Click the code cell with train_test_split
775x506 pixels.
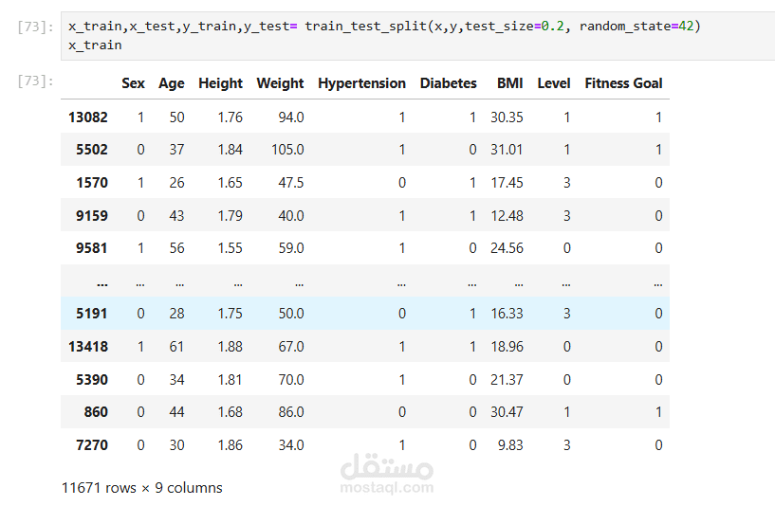(x=417, y=36)
